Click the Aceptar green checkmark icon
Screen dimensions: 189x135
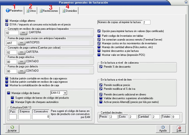[12, 127]
